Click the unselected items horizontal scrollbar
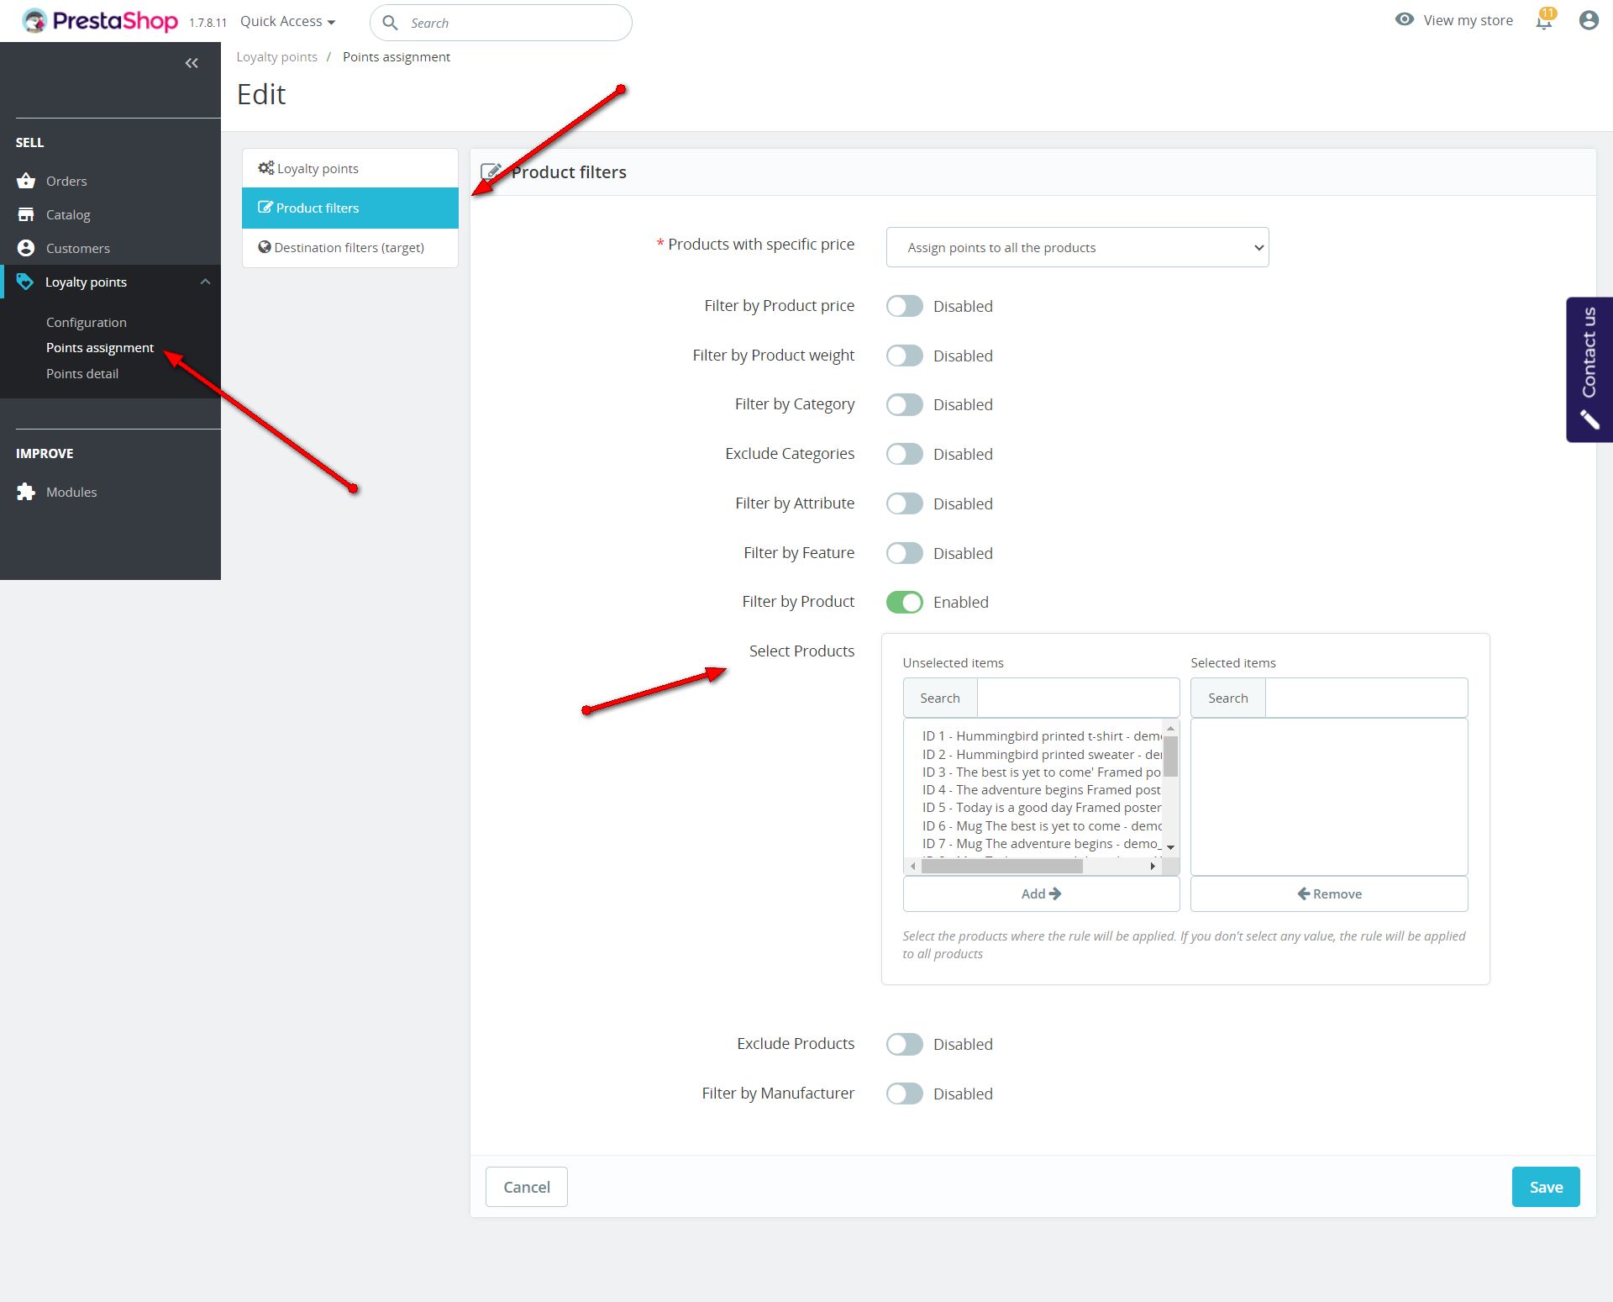This screenshot has width=1613, height=1302. click(1001, 866)
